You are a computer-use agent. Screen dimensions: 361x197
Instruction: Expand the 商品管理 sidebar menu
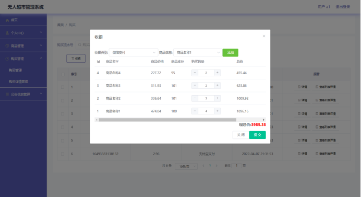[23, 46]
